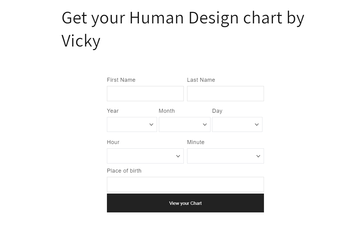The height and width of the screenshot is (227, 356).
Task: Click the Minute label text
Action: [196, 142]
